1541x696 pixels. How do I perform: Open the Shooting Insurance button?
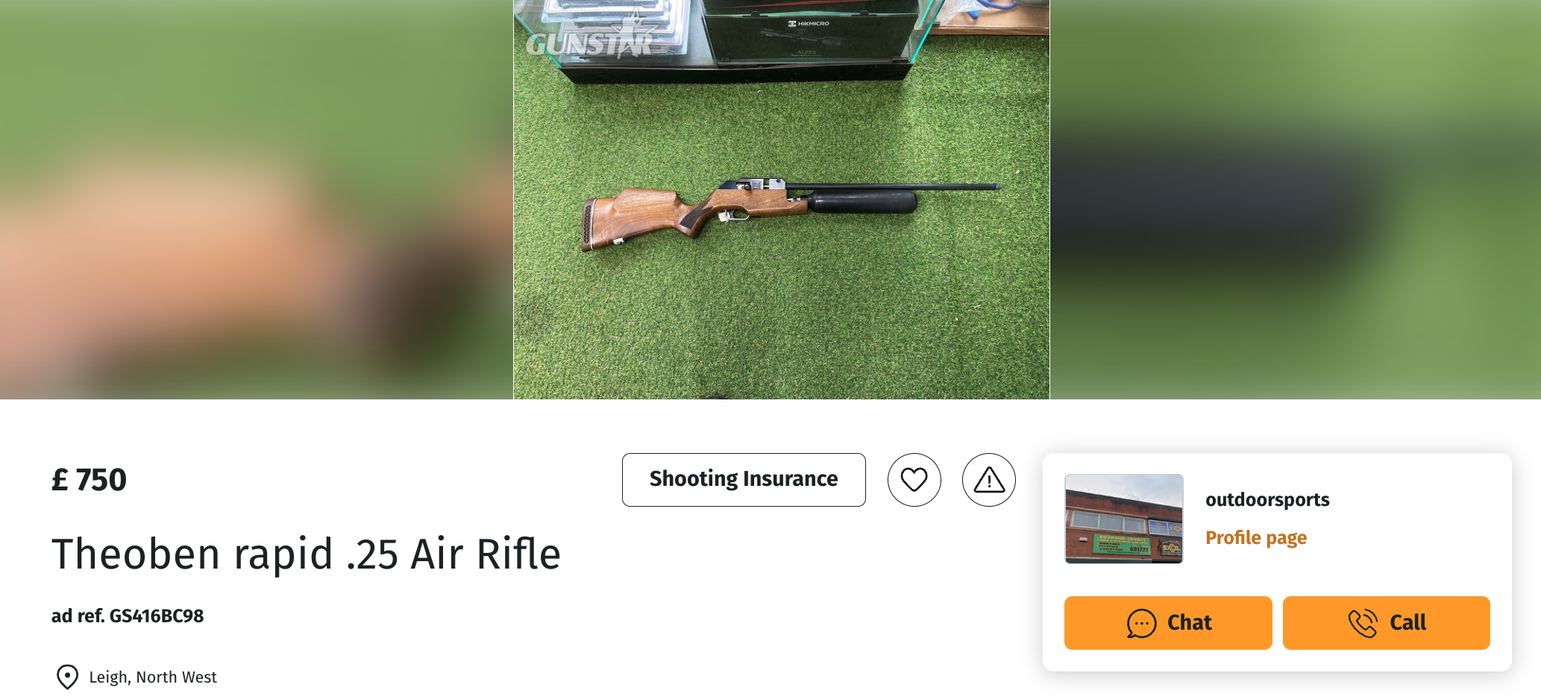click(x=744, y=480)
